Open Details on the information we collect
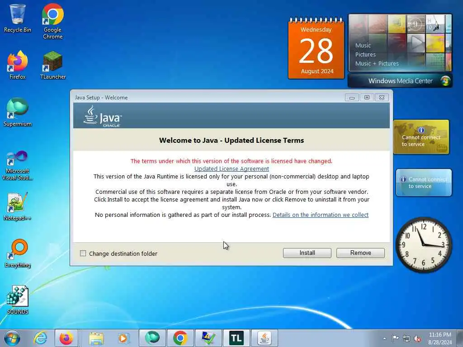Viewport: 463px width, 347px height. (x=321, y=215)
